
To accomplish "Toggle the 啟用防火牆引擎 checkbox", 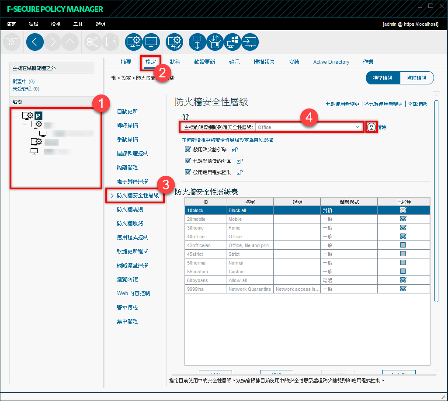I will click(188, 149).
